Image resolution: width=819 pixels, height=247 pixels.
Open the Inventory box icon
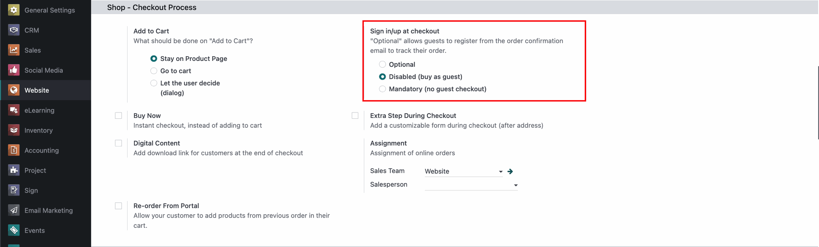click(x=14, y=130)
